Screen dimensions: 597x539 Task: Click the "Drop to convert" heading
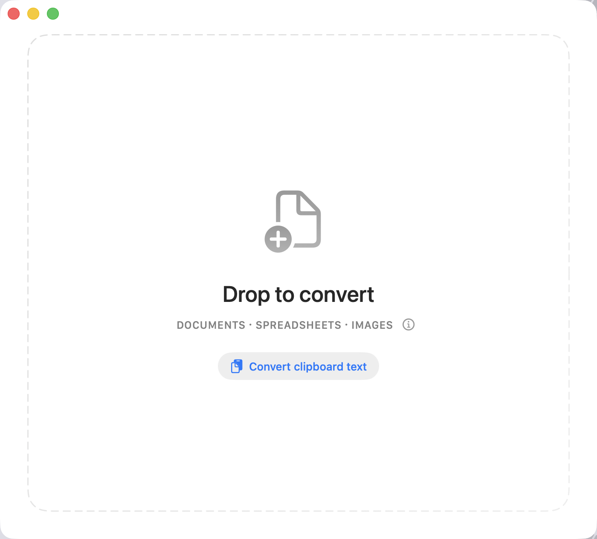(x=298, y=295)
